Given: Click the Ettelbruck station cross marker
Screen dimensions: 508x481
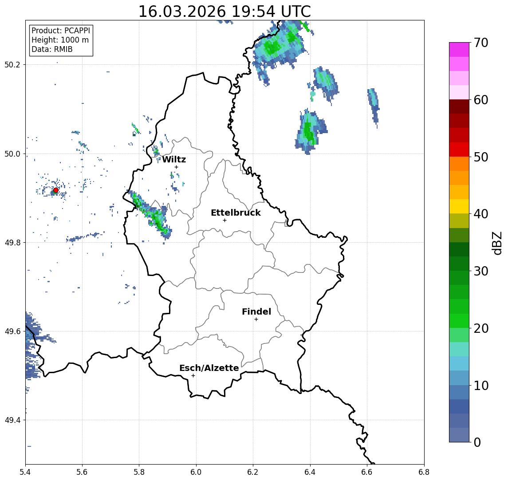Looking at the screenshot, I should (x=224, y=221).
